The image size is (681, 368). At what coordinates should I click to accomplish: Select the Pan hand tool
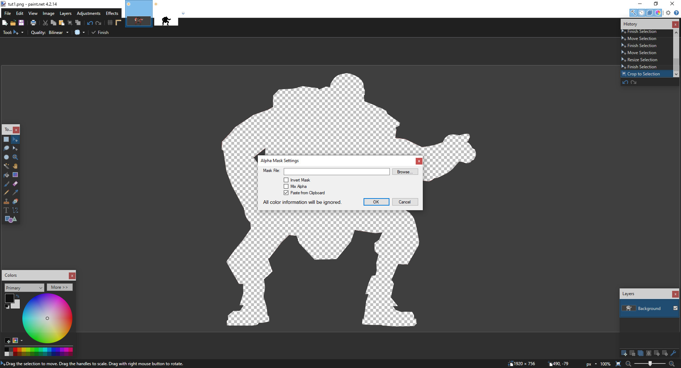point(15,166)
